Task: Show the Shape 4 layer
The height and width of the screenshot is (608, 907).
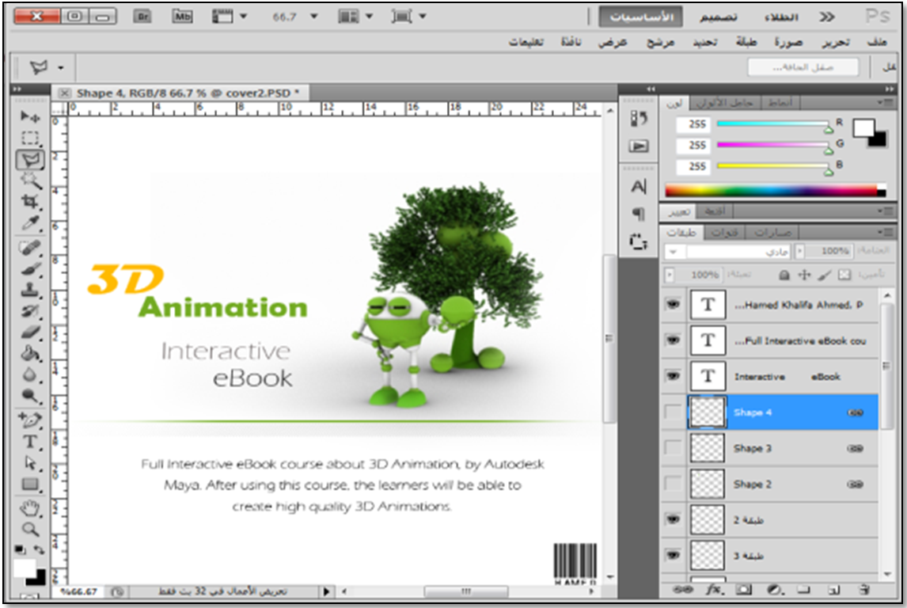Action: point(673,412)
